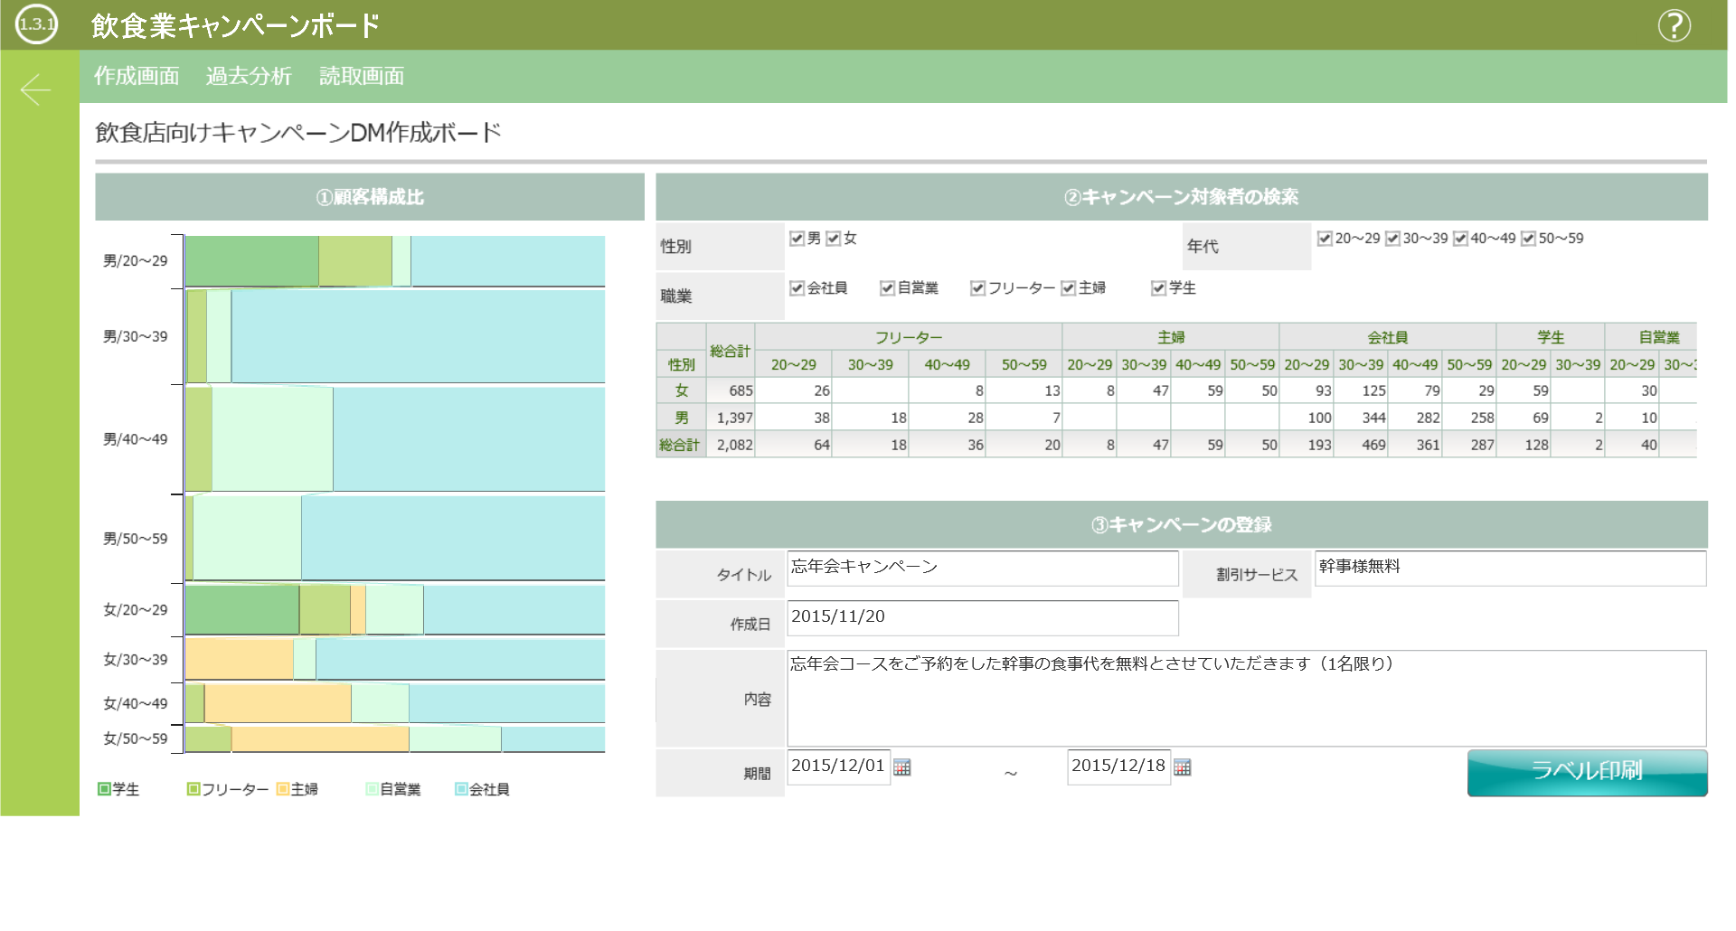Click cell 685 in 女 row
The height and width of the screenshot is (931, 1736).
tap(731, 390)
